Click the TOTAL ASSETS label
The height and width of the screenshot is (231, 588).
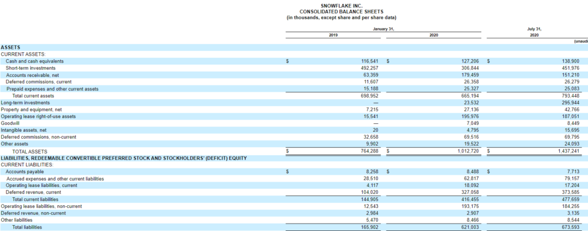coord(30,152)
